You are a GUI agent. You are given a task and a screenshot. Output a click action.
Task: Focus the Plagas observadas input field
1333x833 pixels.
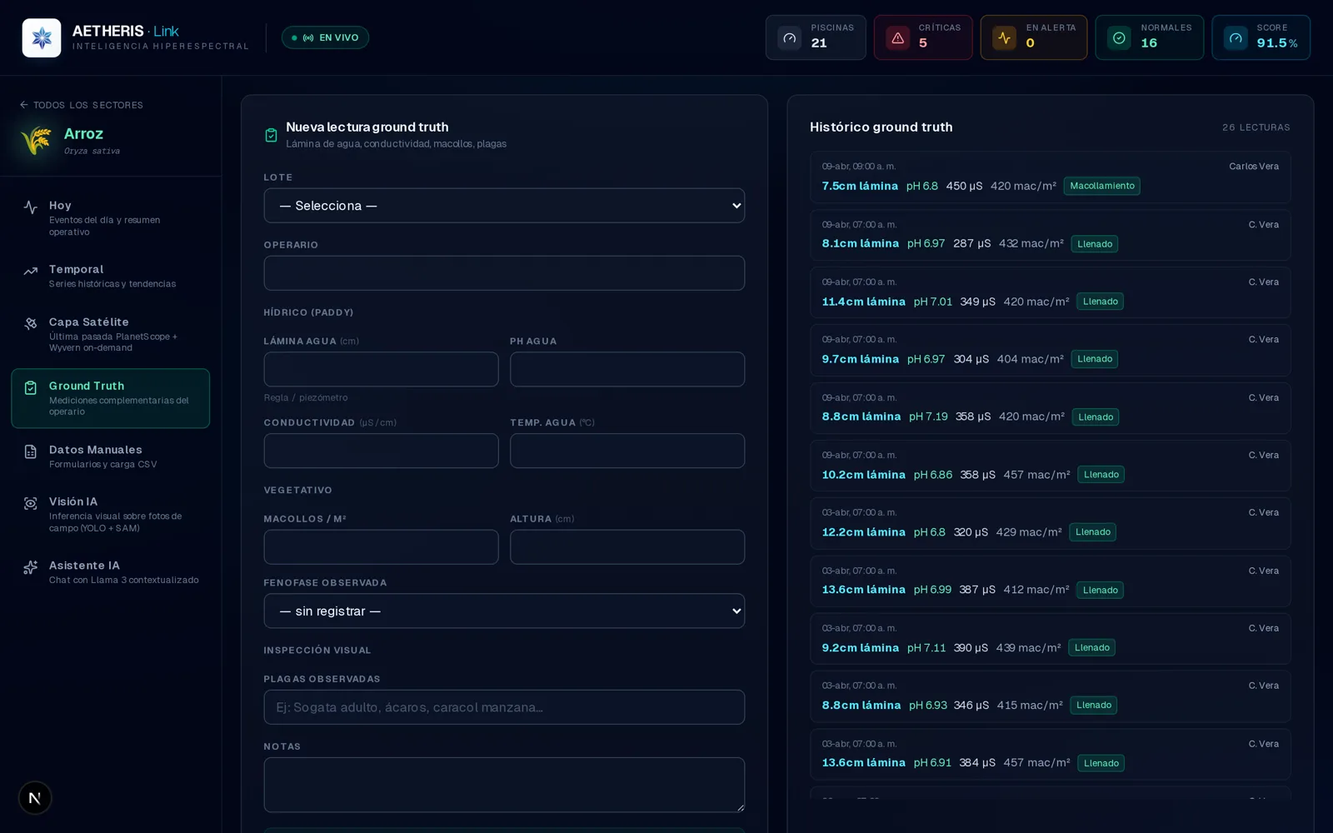pyautogui.click(x=504, y=707)
